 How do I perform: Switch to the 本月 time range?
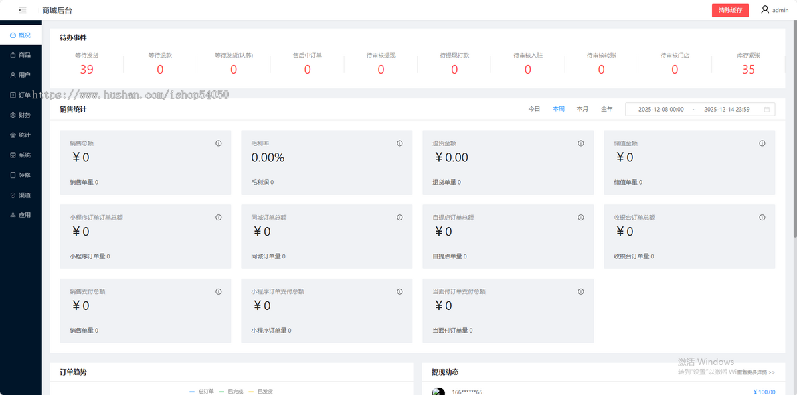pyautogui.click(x=582, y=109)
